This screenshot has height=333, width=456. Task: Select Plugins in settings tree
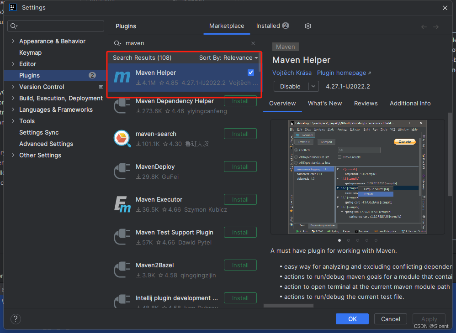point(55,75)
